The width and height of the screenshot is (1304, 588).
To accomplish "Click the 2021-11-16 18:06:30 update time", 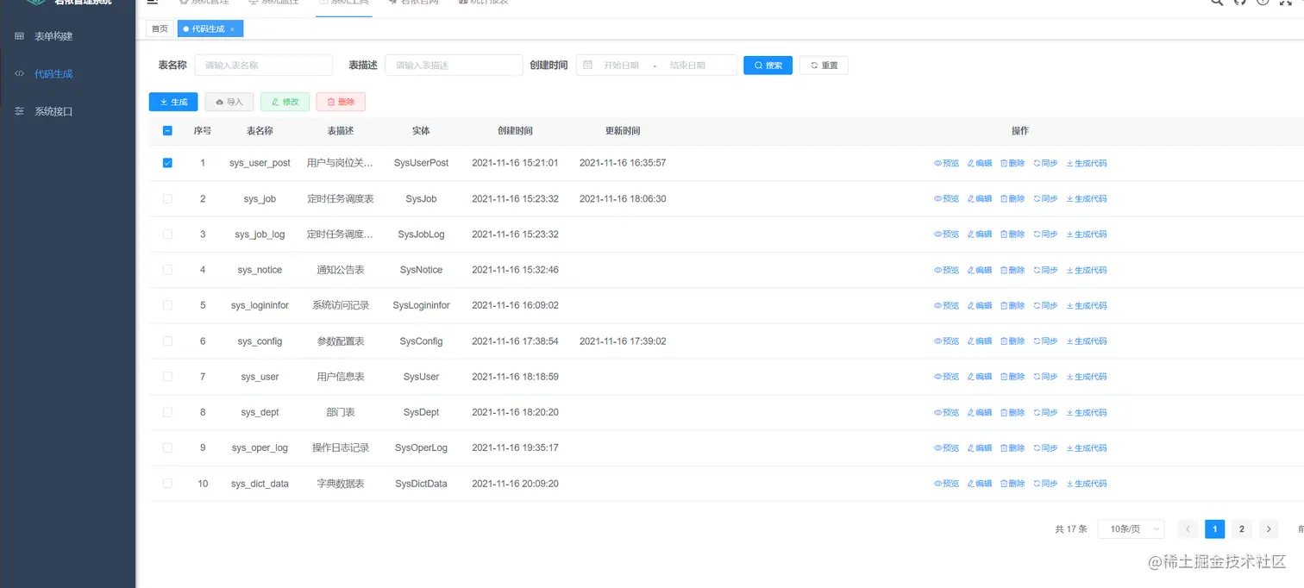I will pyautogui.click(x=623, y=198).
